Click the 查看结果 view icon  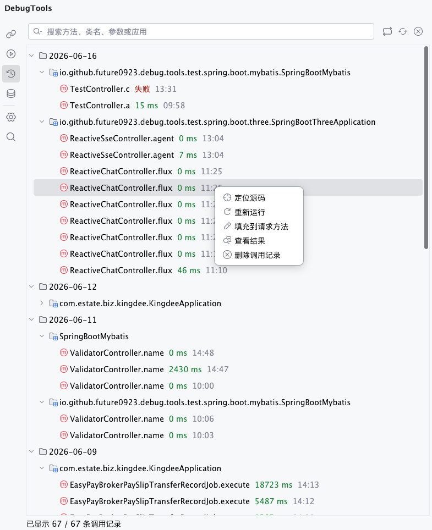coord(227,241)
